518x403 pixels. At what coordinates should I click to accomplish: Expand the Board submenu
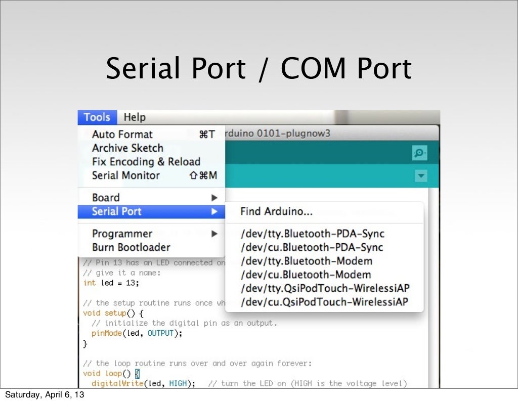151,198
